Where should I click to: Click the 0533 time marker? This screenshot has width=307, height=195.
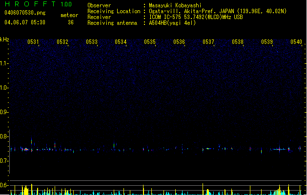pos(92,42)
